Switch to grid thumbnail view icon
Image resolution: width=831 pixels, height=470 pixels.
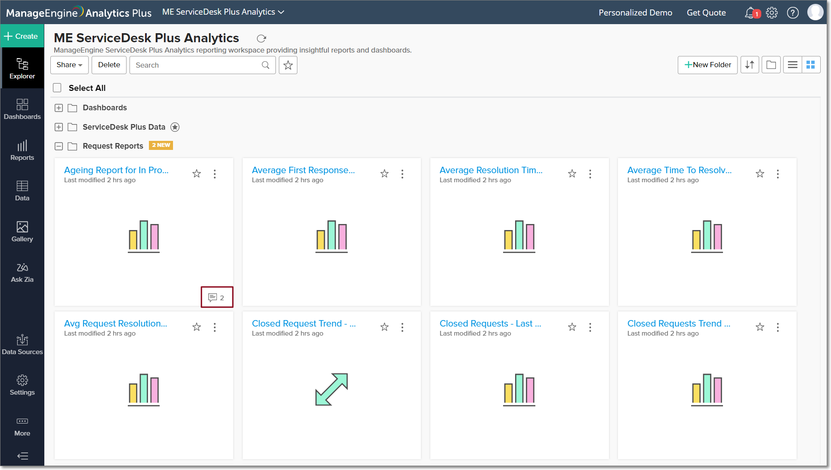pos(811,65)
